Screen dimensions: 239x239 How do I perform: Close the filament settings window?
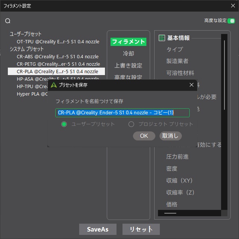[232, 6]
